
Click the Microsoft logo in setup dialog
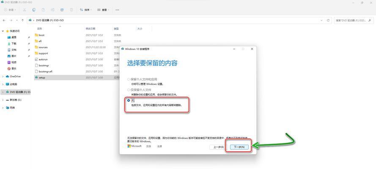click(129, 146)
